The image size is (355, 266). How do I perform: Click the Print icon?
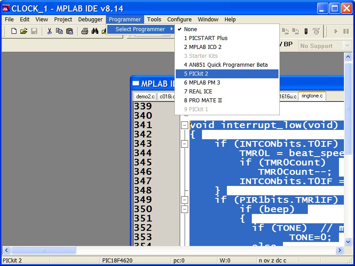tap(85, 31)
